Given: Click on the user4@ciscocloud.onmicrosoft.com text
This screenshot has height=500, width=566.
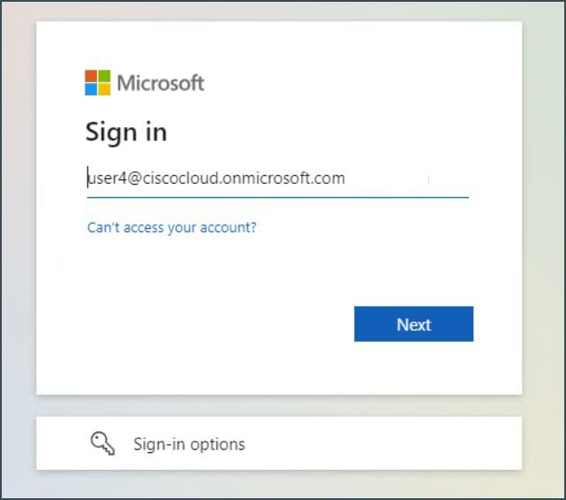Looking at the screenshot, I should pos(216,178).
